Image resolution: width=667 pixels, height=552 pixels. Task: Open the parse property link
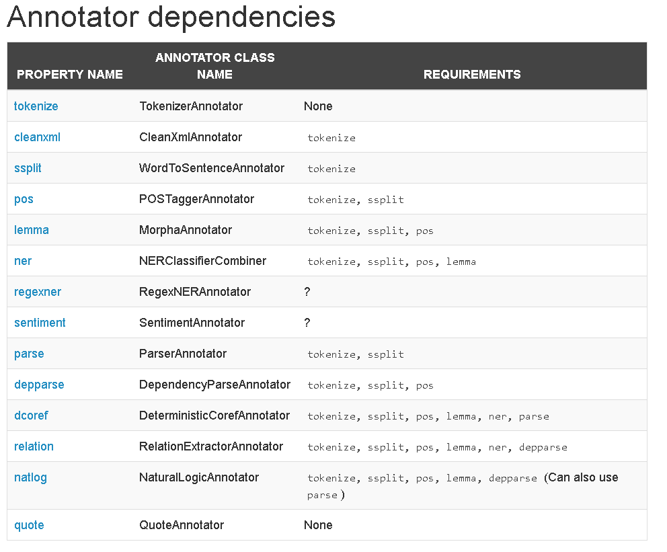(x=29, y=354)
